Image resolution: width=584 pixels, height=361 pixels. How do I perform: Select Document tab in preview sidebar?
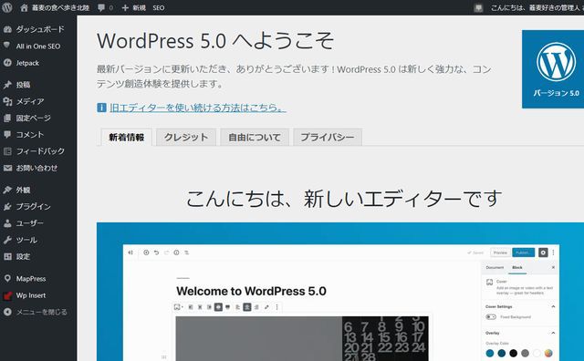tap(495, 268)
